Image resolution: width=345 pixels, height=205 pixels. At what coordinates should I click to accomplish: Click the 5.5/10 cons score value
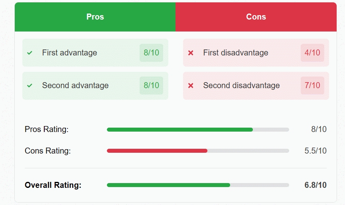(315, 151)
